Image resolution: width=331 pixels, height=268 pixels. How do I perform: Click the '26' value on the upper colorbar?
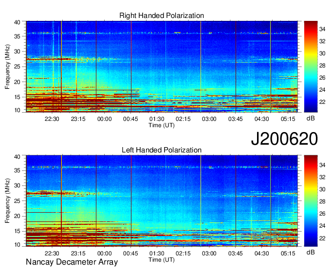tap(322, 78)
